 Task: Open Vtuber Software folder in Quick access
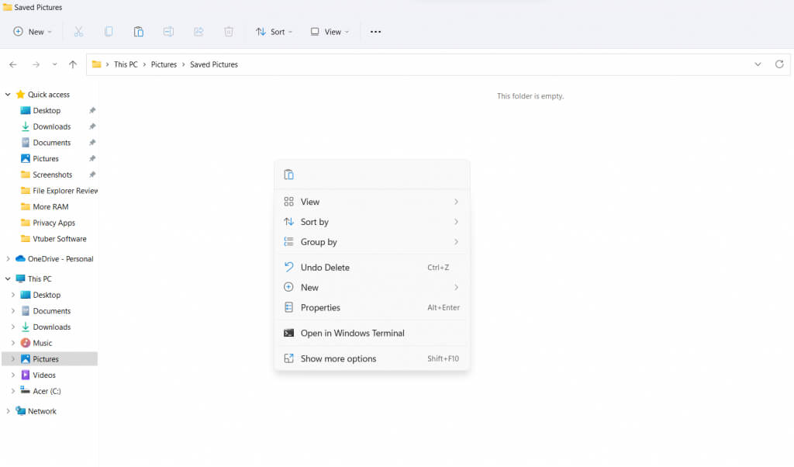point(59,239)
